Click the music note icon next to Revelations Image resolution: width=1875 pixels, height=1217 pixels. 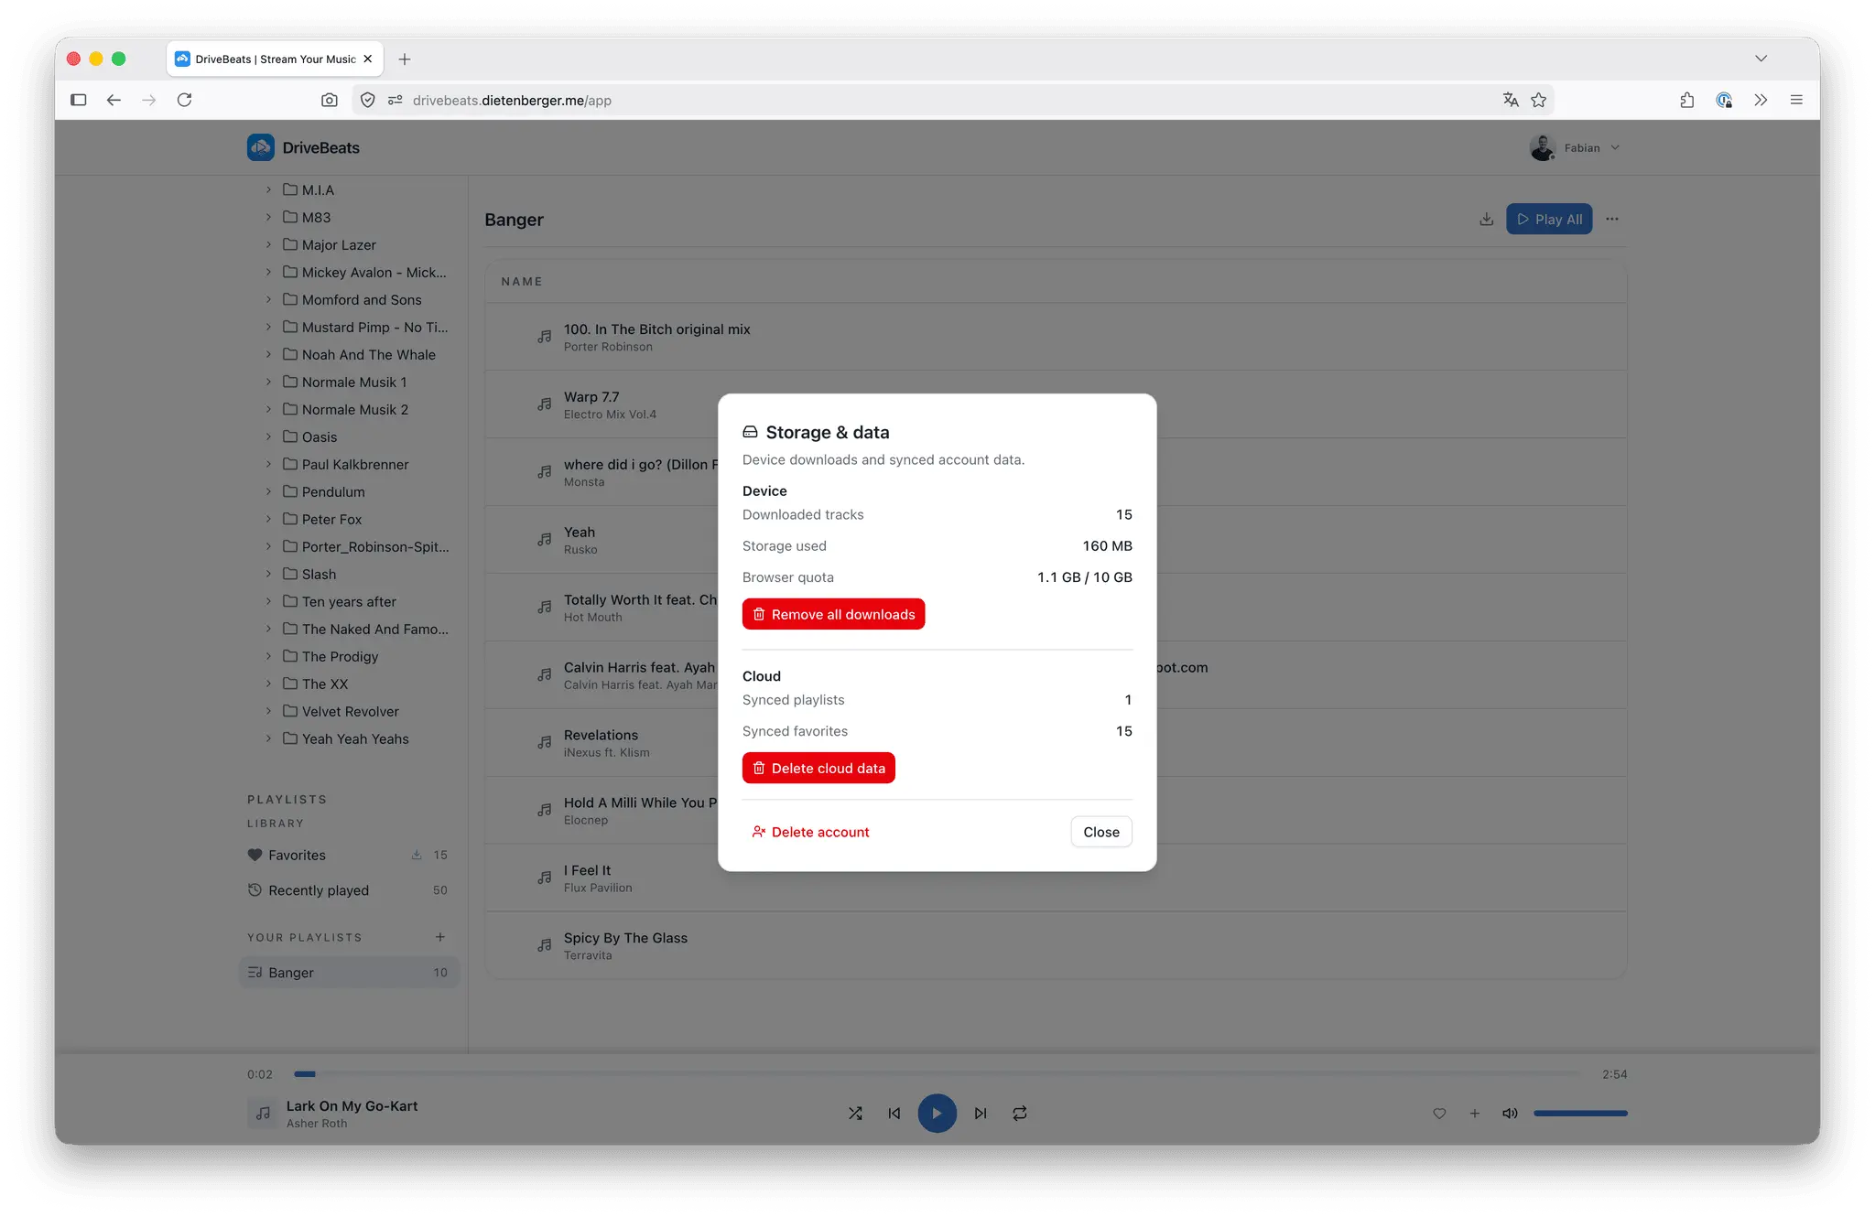click(545, 743)
